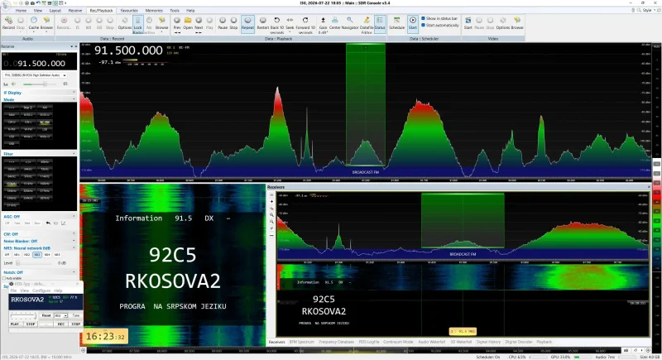Open Options in the Video group

(503, 23)
